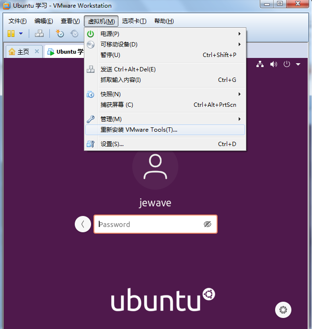The width and height of the screenshot is (312, 329).
Task: Open the 选项卡(T) menu
Action: (x=134, y=21)
